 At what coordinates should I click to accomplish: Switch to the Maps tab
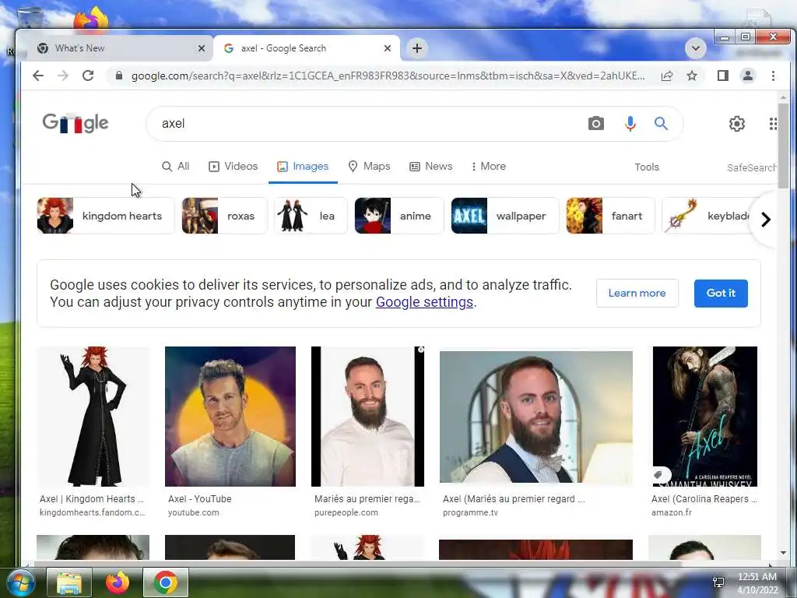(369, 167)
